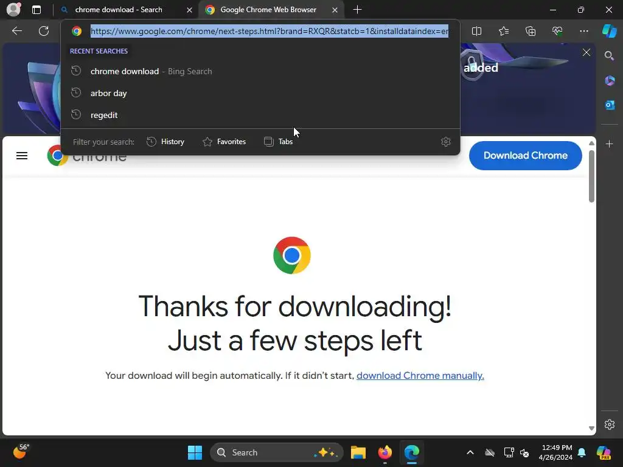Open File Explorer from the taskbar
Image resolution: width=623 pixels, height=467 pixels.
pos(358,452)
